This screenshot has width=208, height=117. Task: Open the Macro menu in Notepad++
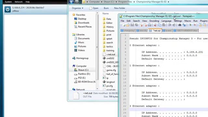[188, 21]
